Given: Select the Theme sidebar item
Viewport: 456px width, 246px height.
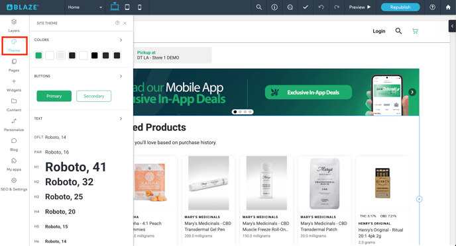Looking at the screenshot, I should [14, 46].
